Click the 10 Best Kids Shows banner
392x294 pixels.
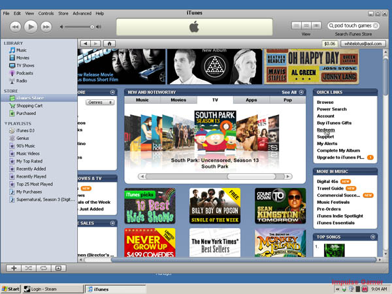(x=150, y=206)
